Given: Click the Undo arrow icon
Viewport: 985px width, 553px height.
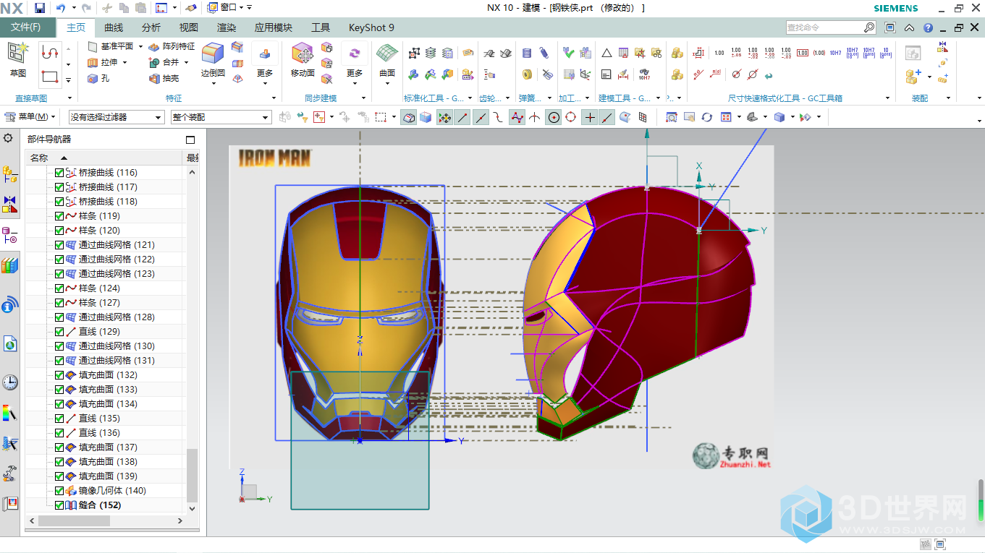Looking at the screenshot, I should (61, 8).
